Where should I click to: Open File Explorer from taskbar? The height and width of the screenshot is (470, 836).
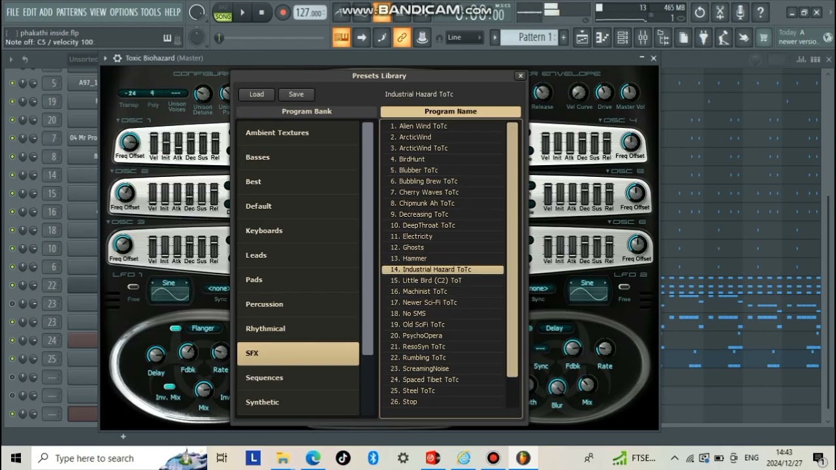click(283, 458)
